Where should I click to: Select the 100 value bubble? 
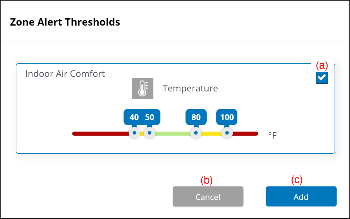tap(227, 117)
